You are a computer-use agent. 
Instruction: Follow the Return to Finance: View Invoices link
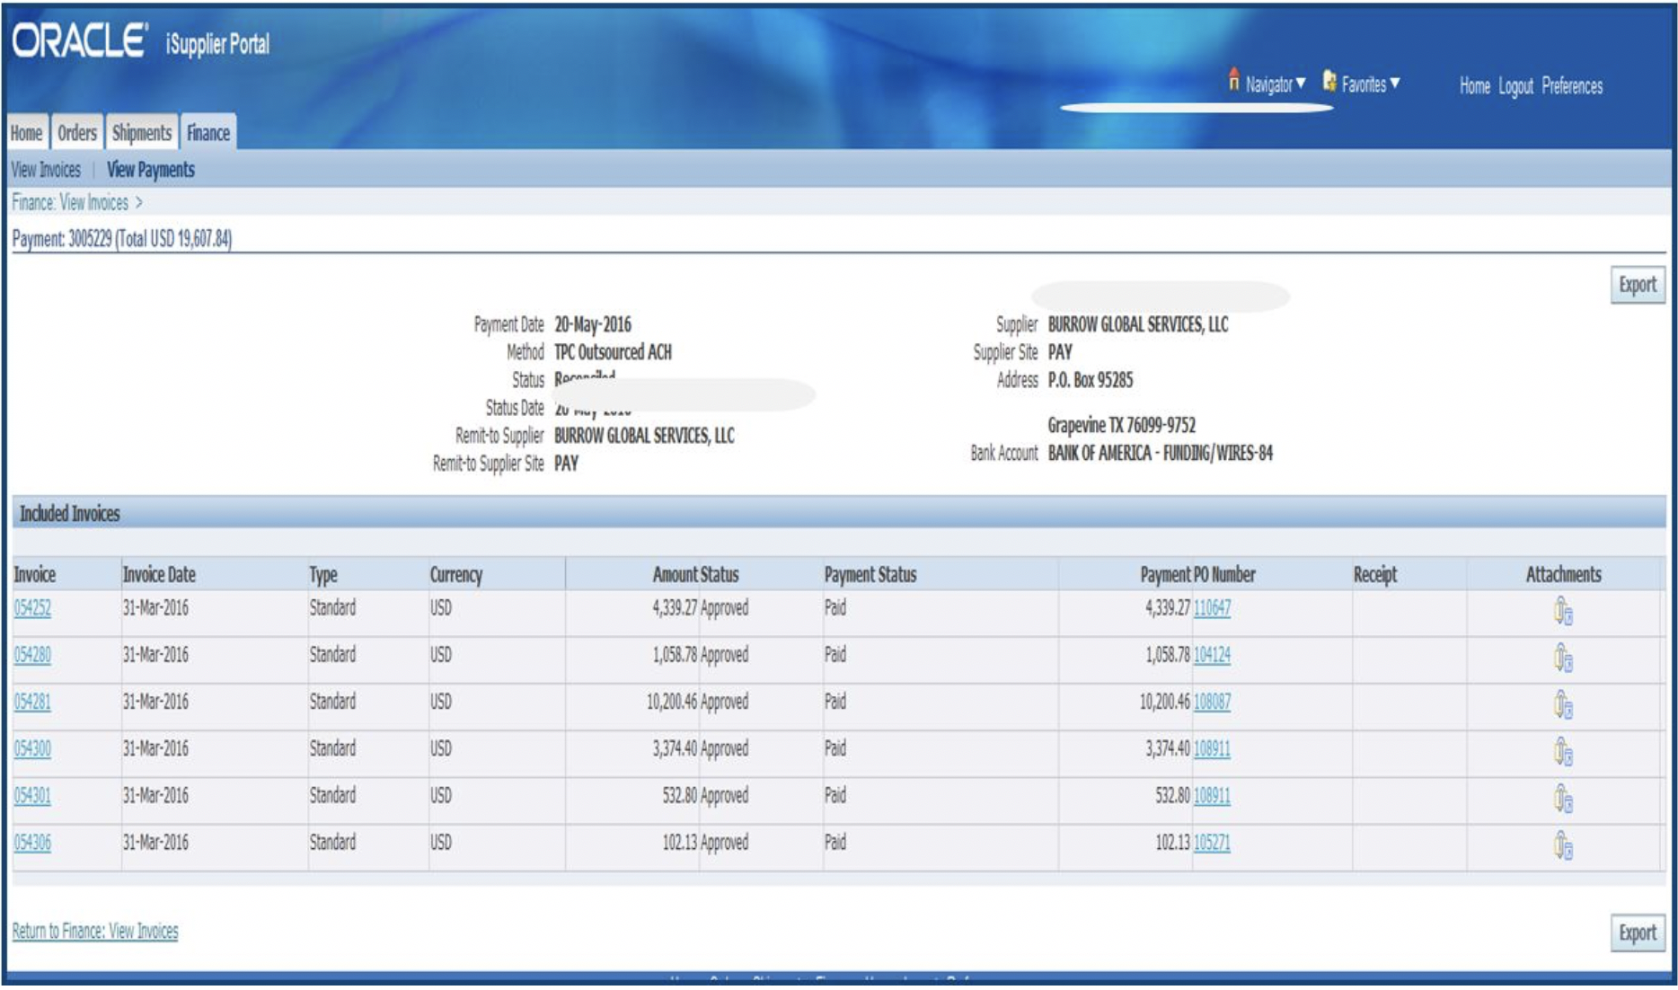pyautogui.click(x=95, y=931)
